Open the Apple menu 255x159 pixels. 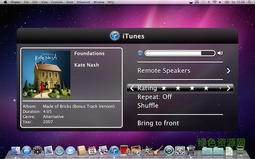pyautogui.click(x=5, y=2)
